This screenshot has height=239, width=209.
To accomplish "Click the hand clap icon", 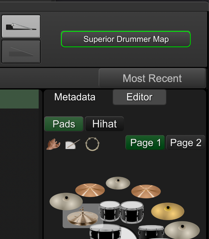I will point(53,144).
